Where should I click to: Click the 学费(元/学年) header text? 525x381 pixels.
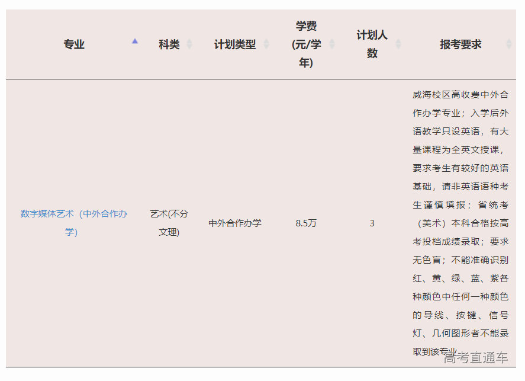point(306,44)
